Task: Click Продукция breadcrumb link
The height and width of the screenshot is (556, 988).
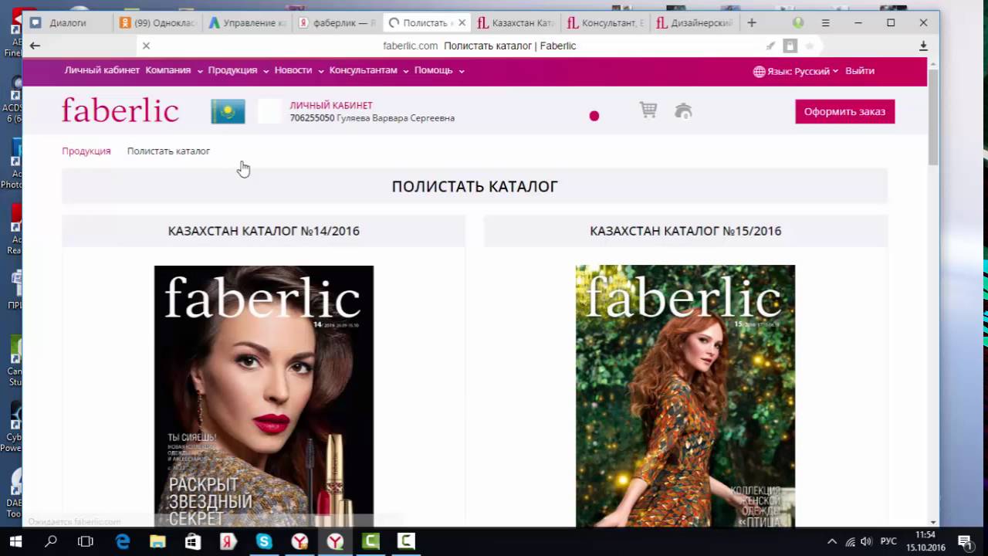Action: tap(86, 151)
